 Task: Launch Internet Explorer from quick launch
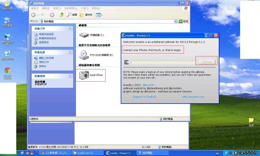point(22,153)
